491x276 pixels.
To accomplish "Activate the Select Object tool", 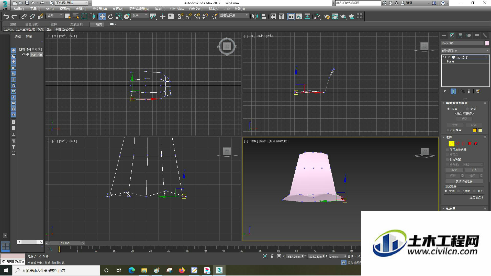I will click(x=68, y=17).
